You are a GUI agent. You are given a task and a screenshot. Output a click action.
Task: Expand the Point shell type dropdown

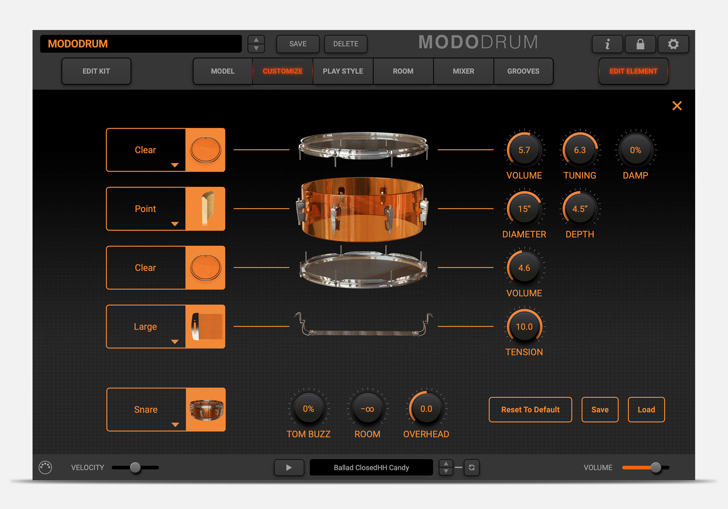coord(174,224)
